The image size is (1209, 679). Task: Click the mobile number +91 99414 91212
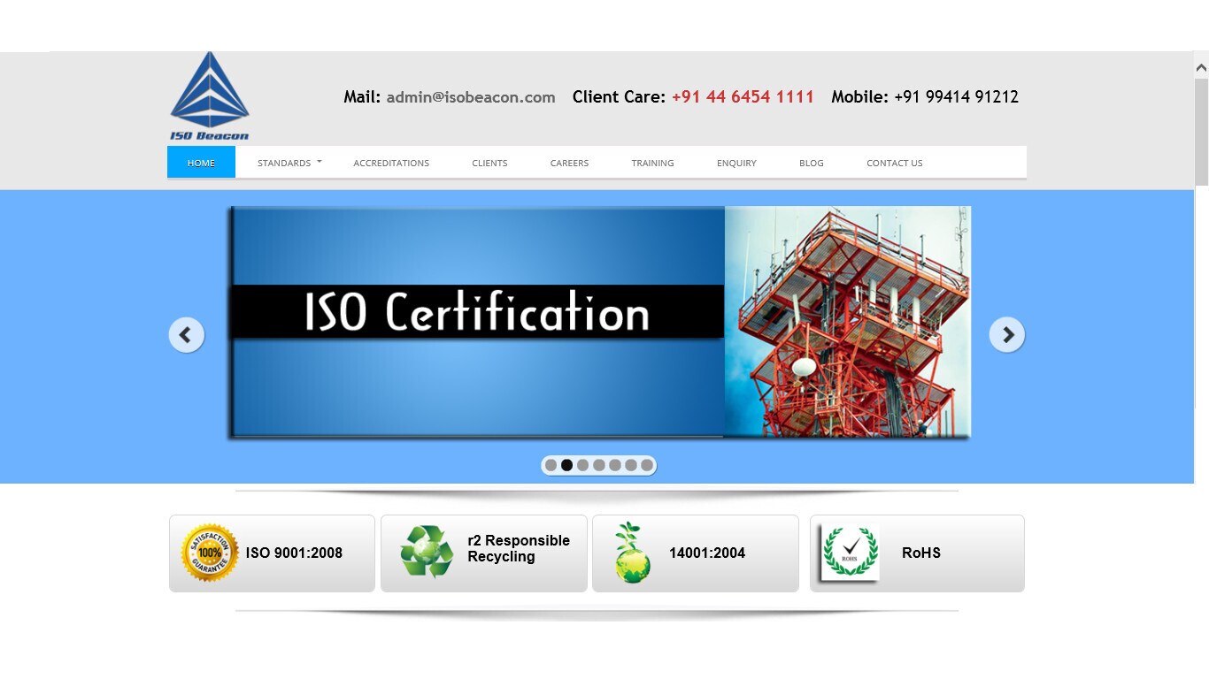[956, 97]
